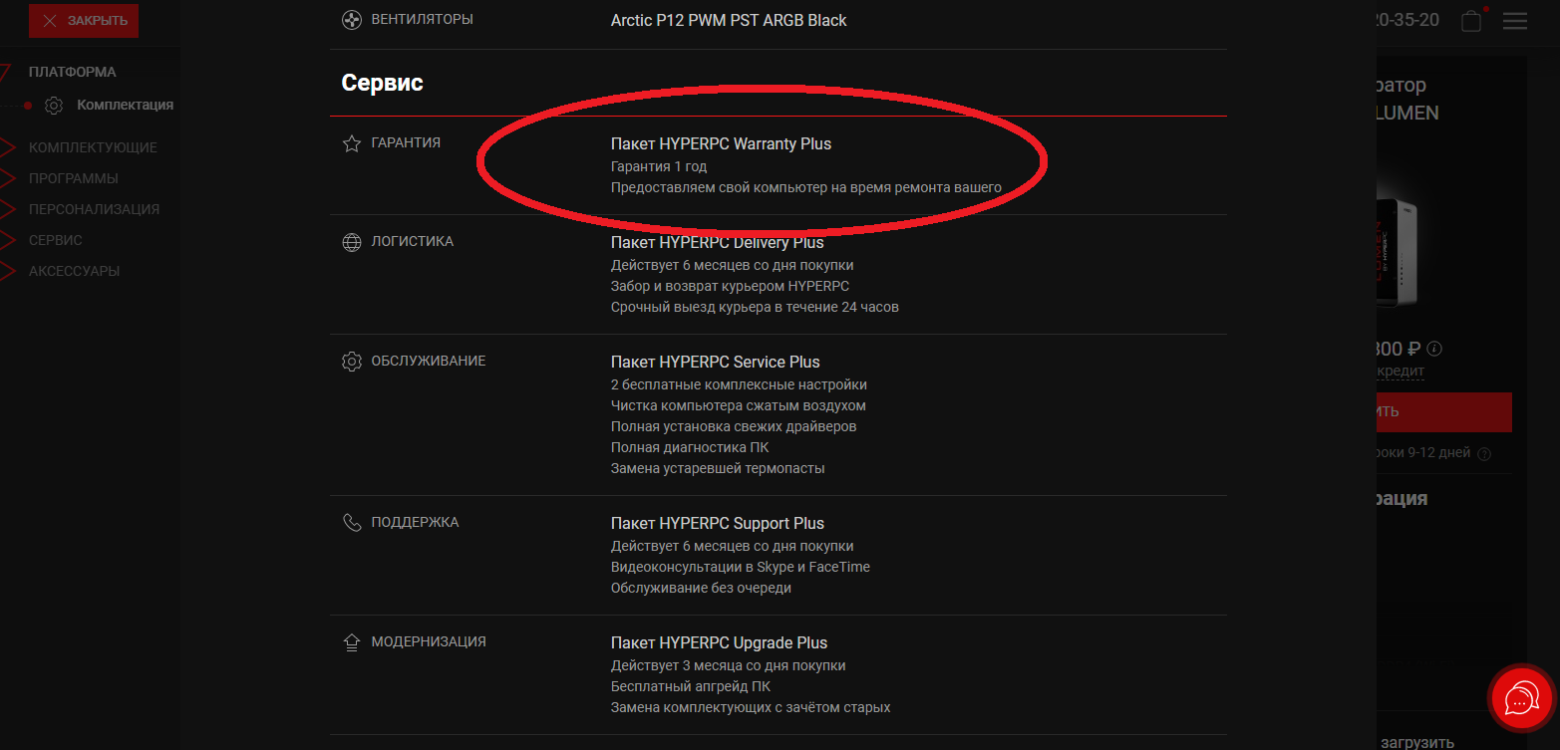Click the ЛОГИСТИКА row label
This screenshot has width=1560, height=750.
(x=413, y=242)
